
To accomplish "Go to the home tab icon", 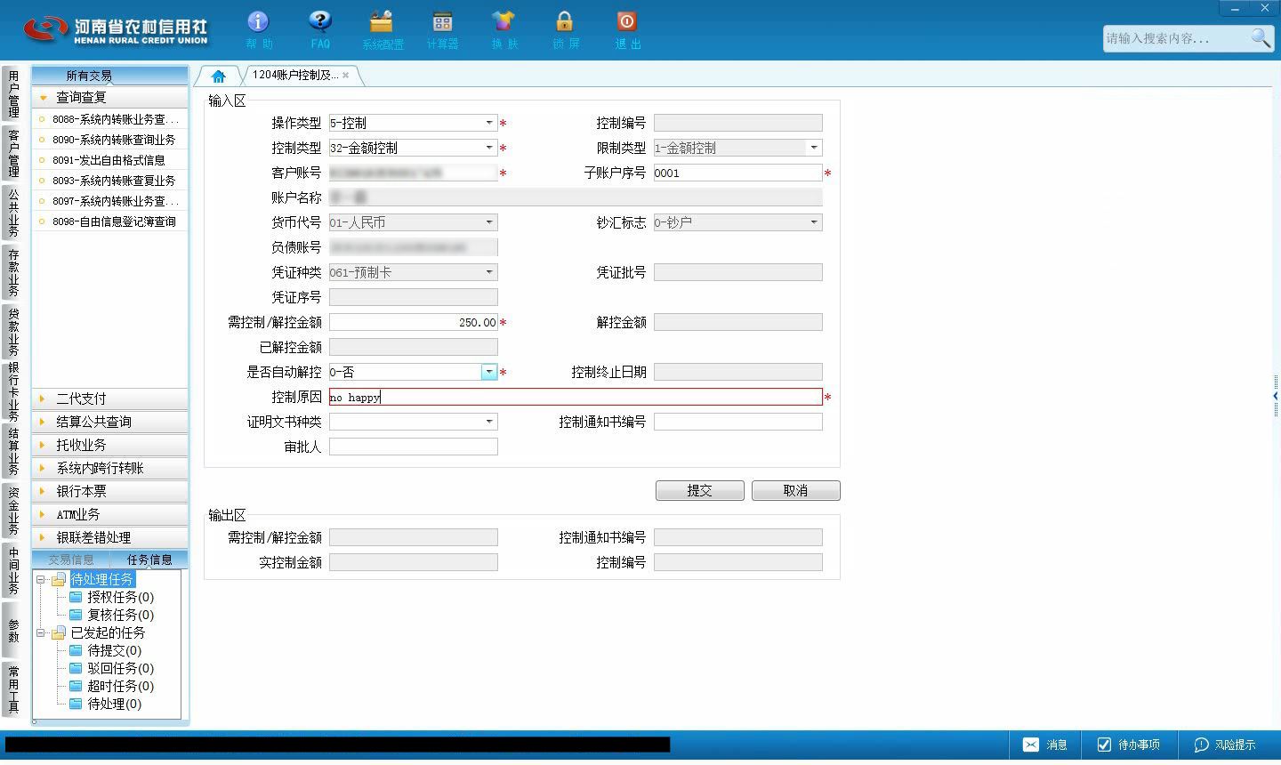I will [218, 76].
